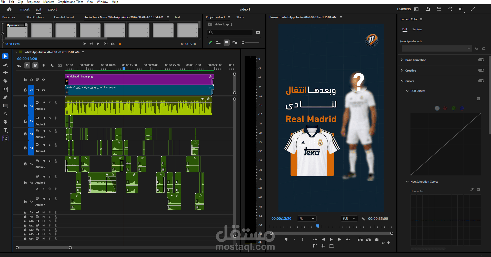The height and width of the screenshot is (257, 491).
Task: Expand Basic Correction section
Action: pos(402,60)
